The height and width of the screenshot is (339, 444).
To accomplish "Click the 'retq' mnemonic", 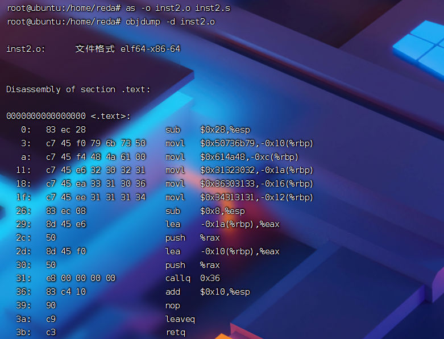I will [x=176, y=332].
